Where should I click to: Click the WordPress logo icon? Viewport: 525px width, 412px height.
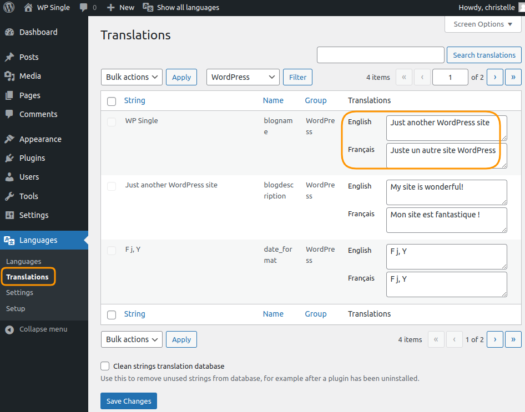[x=9, y=8]
